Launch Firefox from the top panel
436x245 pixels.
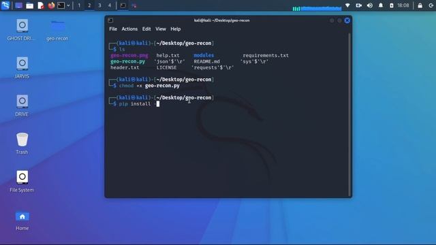51,5
